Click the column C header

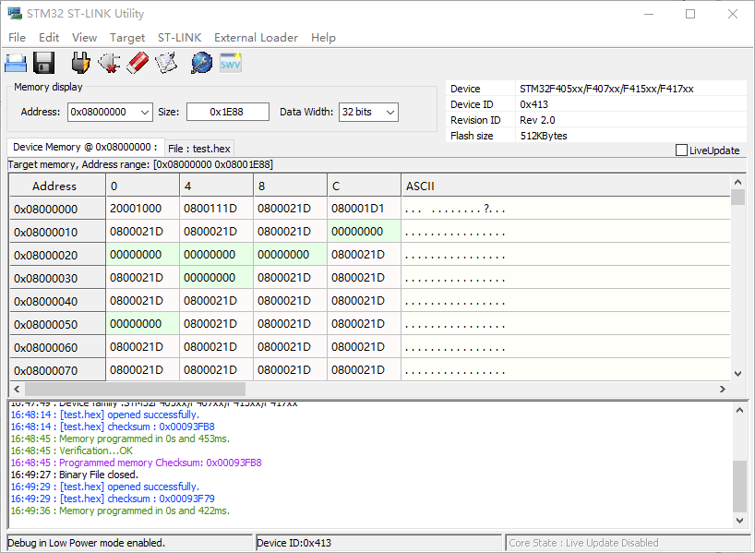364,186
